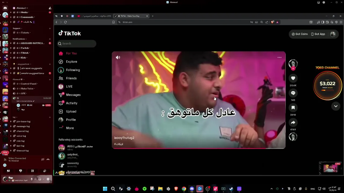This screenshot has width=344, height=193.
Task: Toggle Discord camera button
Action: coord(8,171)
